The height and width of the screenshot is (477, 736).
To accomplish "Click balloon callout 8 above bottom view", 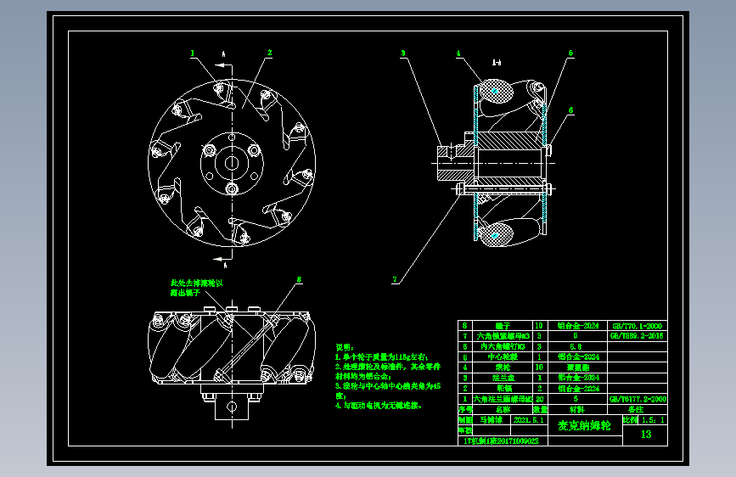I will [299, 280].
